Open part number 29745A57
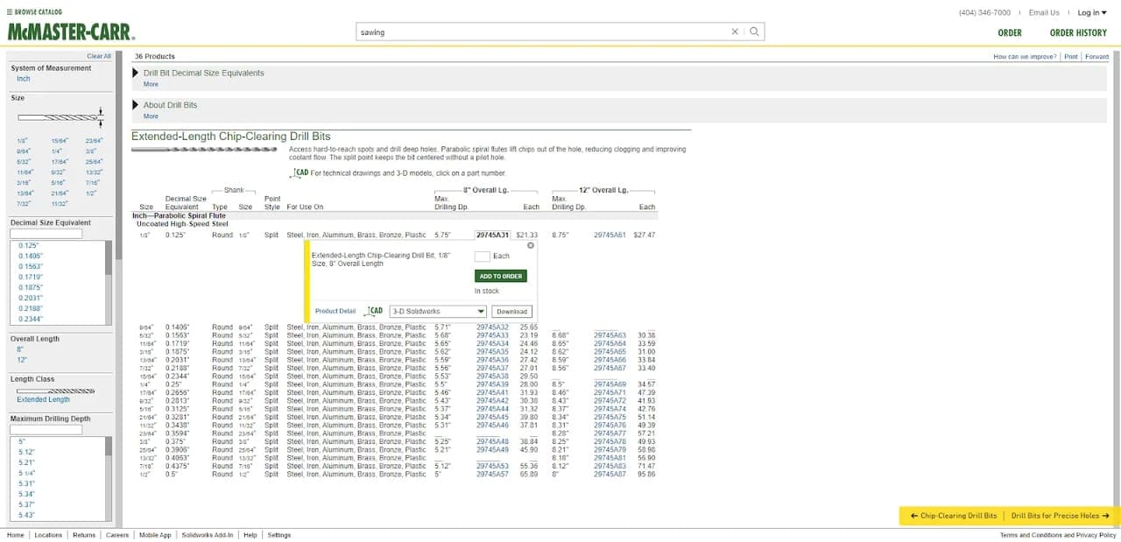The height and width of the screenshot is (542, 1121). pos(492,475)
